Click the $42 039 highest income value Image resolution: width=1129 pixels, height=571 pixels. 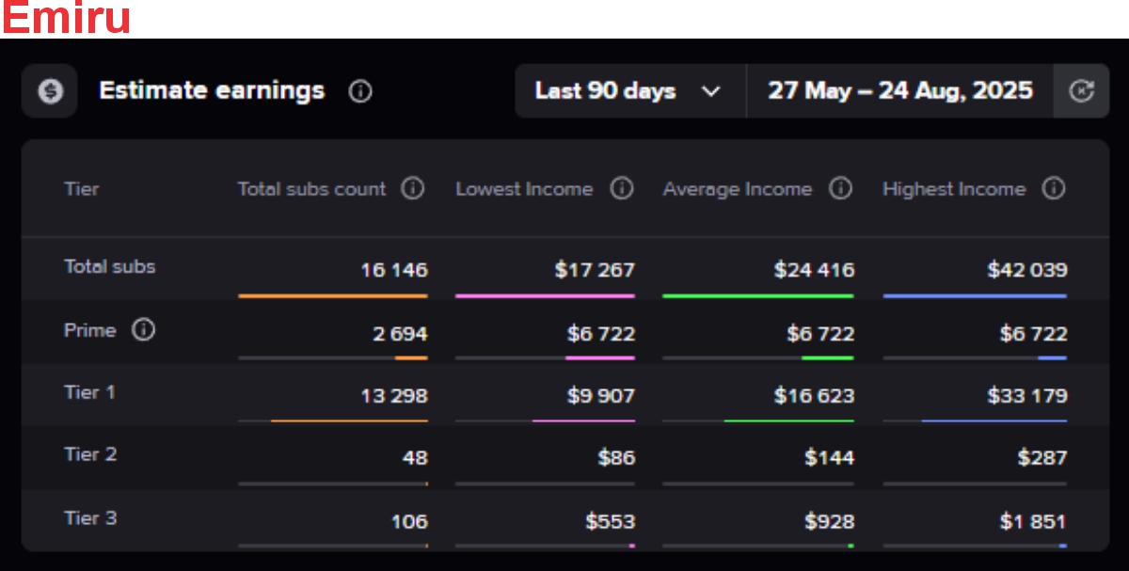(x=1026, y=270)
